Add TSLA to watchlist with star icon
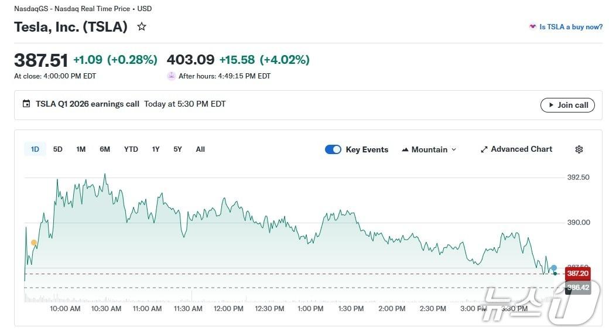The height and width of the screenshot is (334, 609). pyautogui.click(x=142, y=26)
